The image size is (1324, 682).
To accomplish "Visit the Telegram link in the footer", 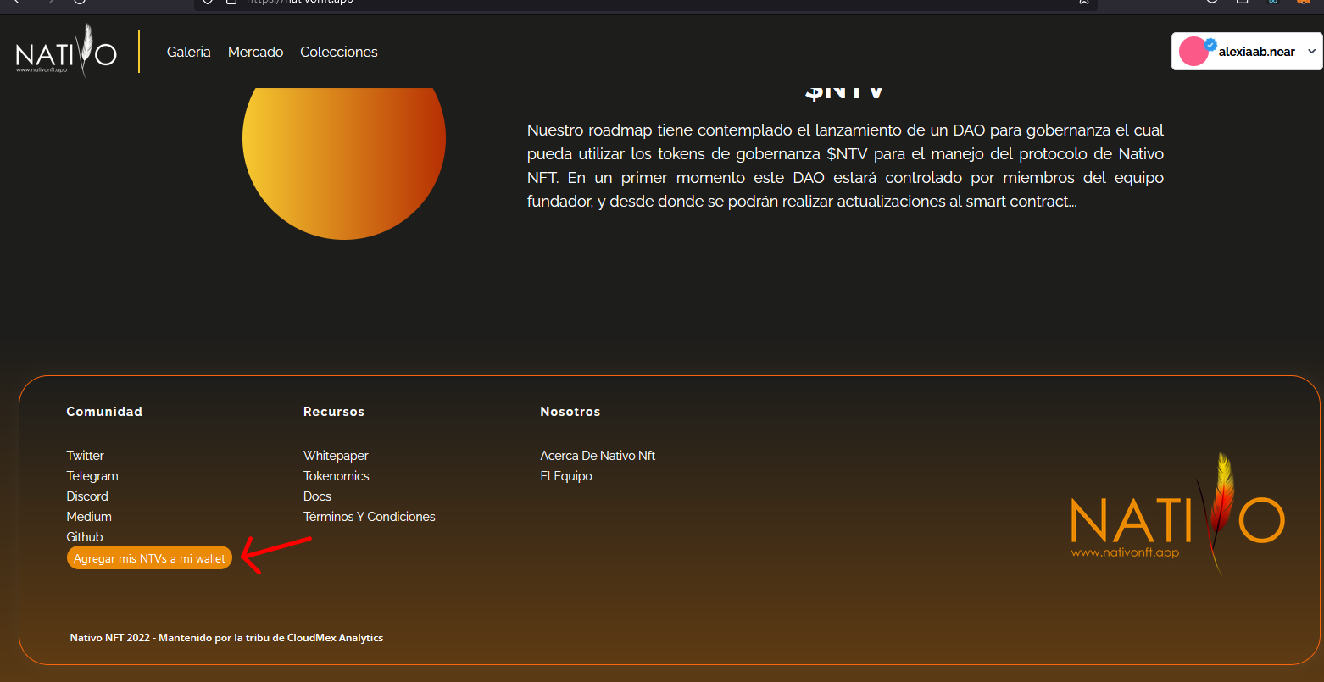I will point(92,476).
